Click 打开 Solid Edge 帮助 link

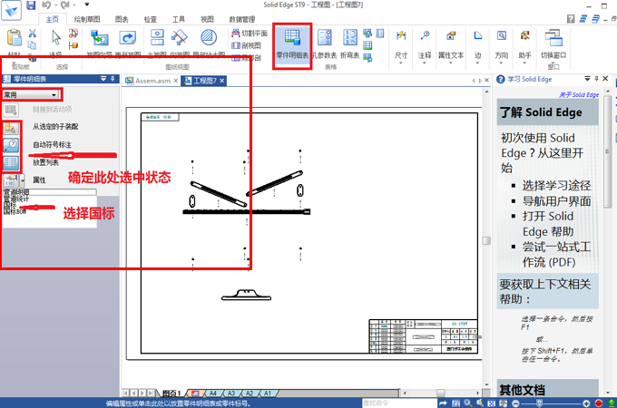click(548, 224)
